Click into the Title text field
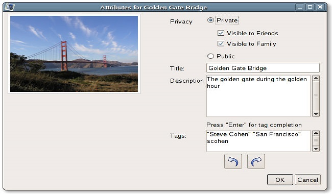 click(x=263, y=68)
